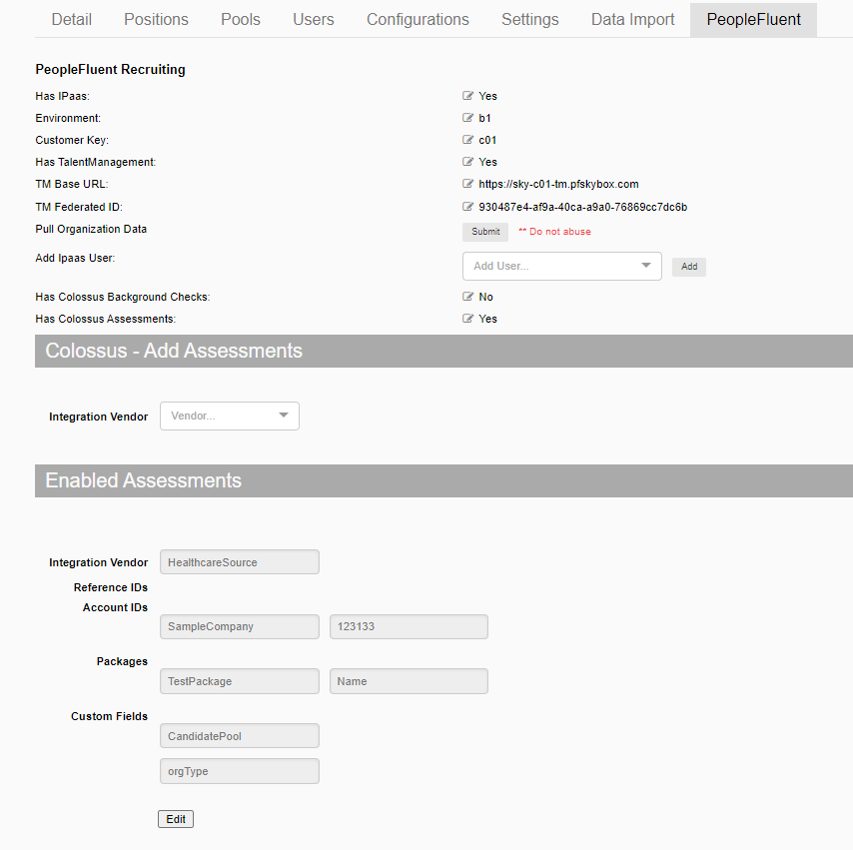Click the TM Base URL value text

click(558, 184)
